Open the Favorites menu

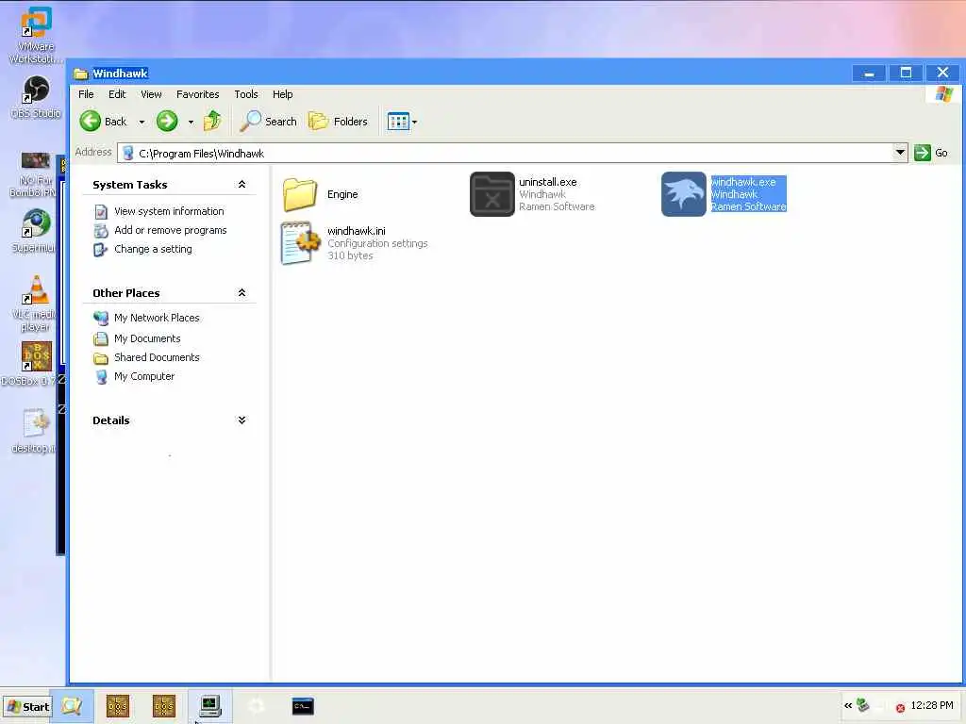click(x=198, y=94)
